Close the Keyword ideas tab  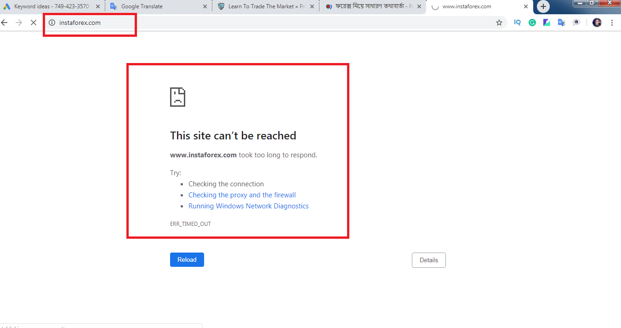(98, 6)
